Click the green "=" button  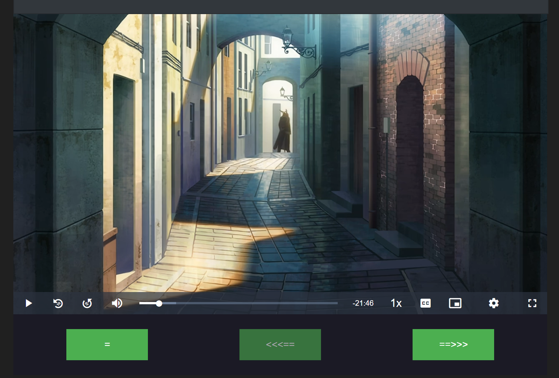(107, 345)
